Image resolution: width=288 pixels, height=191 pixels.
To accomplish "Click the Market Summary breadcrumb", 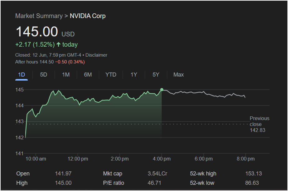I will click(39, 16).
